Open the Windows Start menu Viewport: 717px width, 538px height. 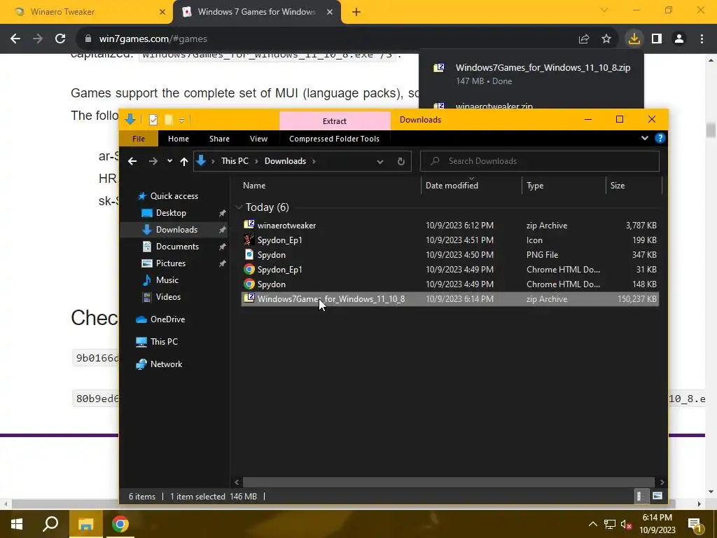17,524
